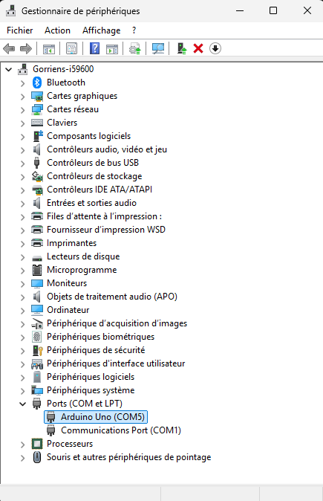The width and height of the screenshot is (323, 501).
Task: Minimize the Gestionnaire de périphériques window
Action: pos(240,10)
